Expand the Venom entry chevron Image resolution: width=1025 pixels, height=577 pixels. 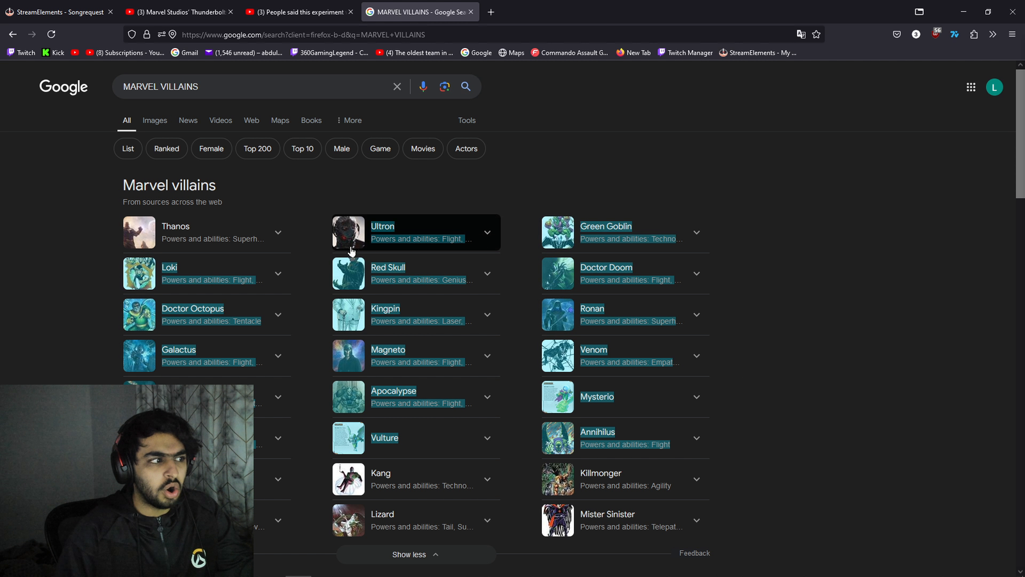pos(696,356)
